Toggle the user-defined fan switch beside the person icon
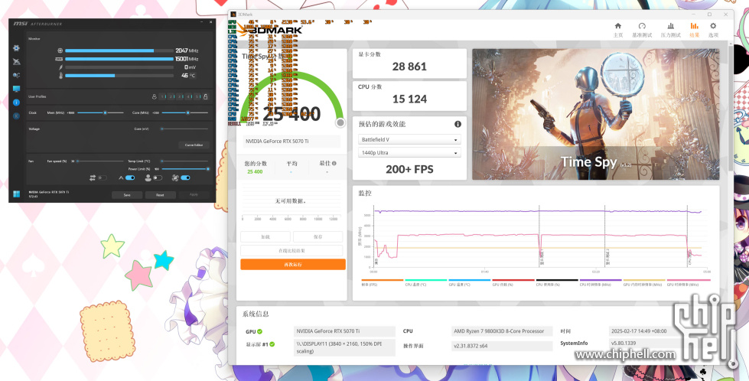 tap(158, 177)
